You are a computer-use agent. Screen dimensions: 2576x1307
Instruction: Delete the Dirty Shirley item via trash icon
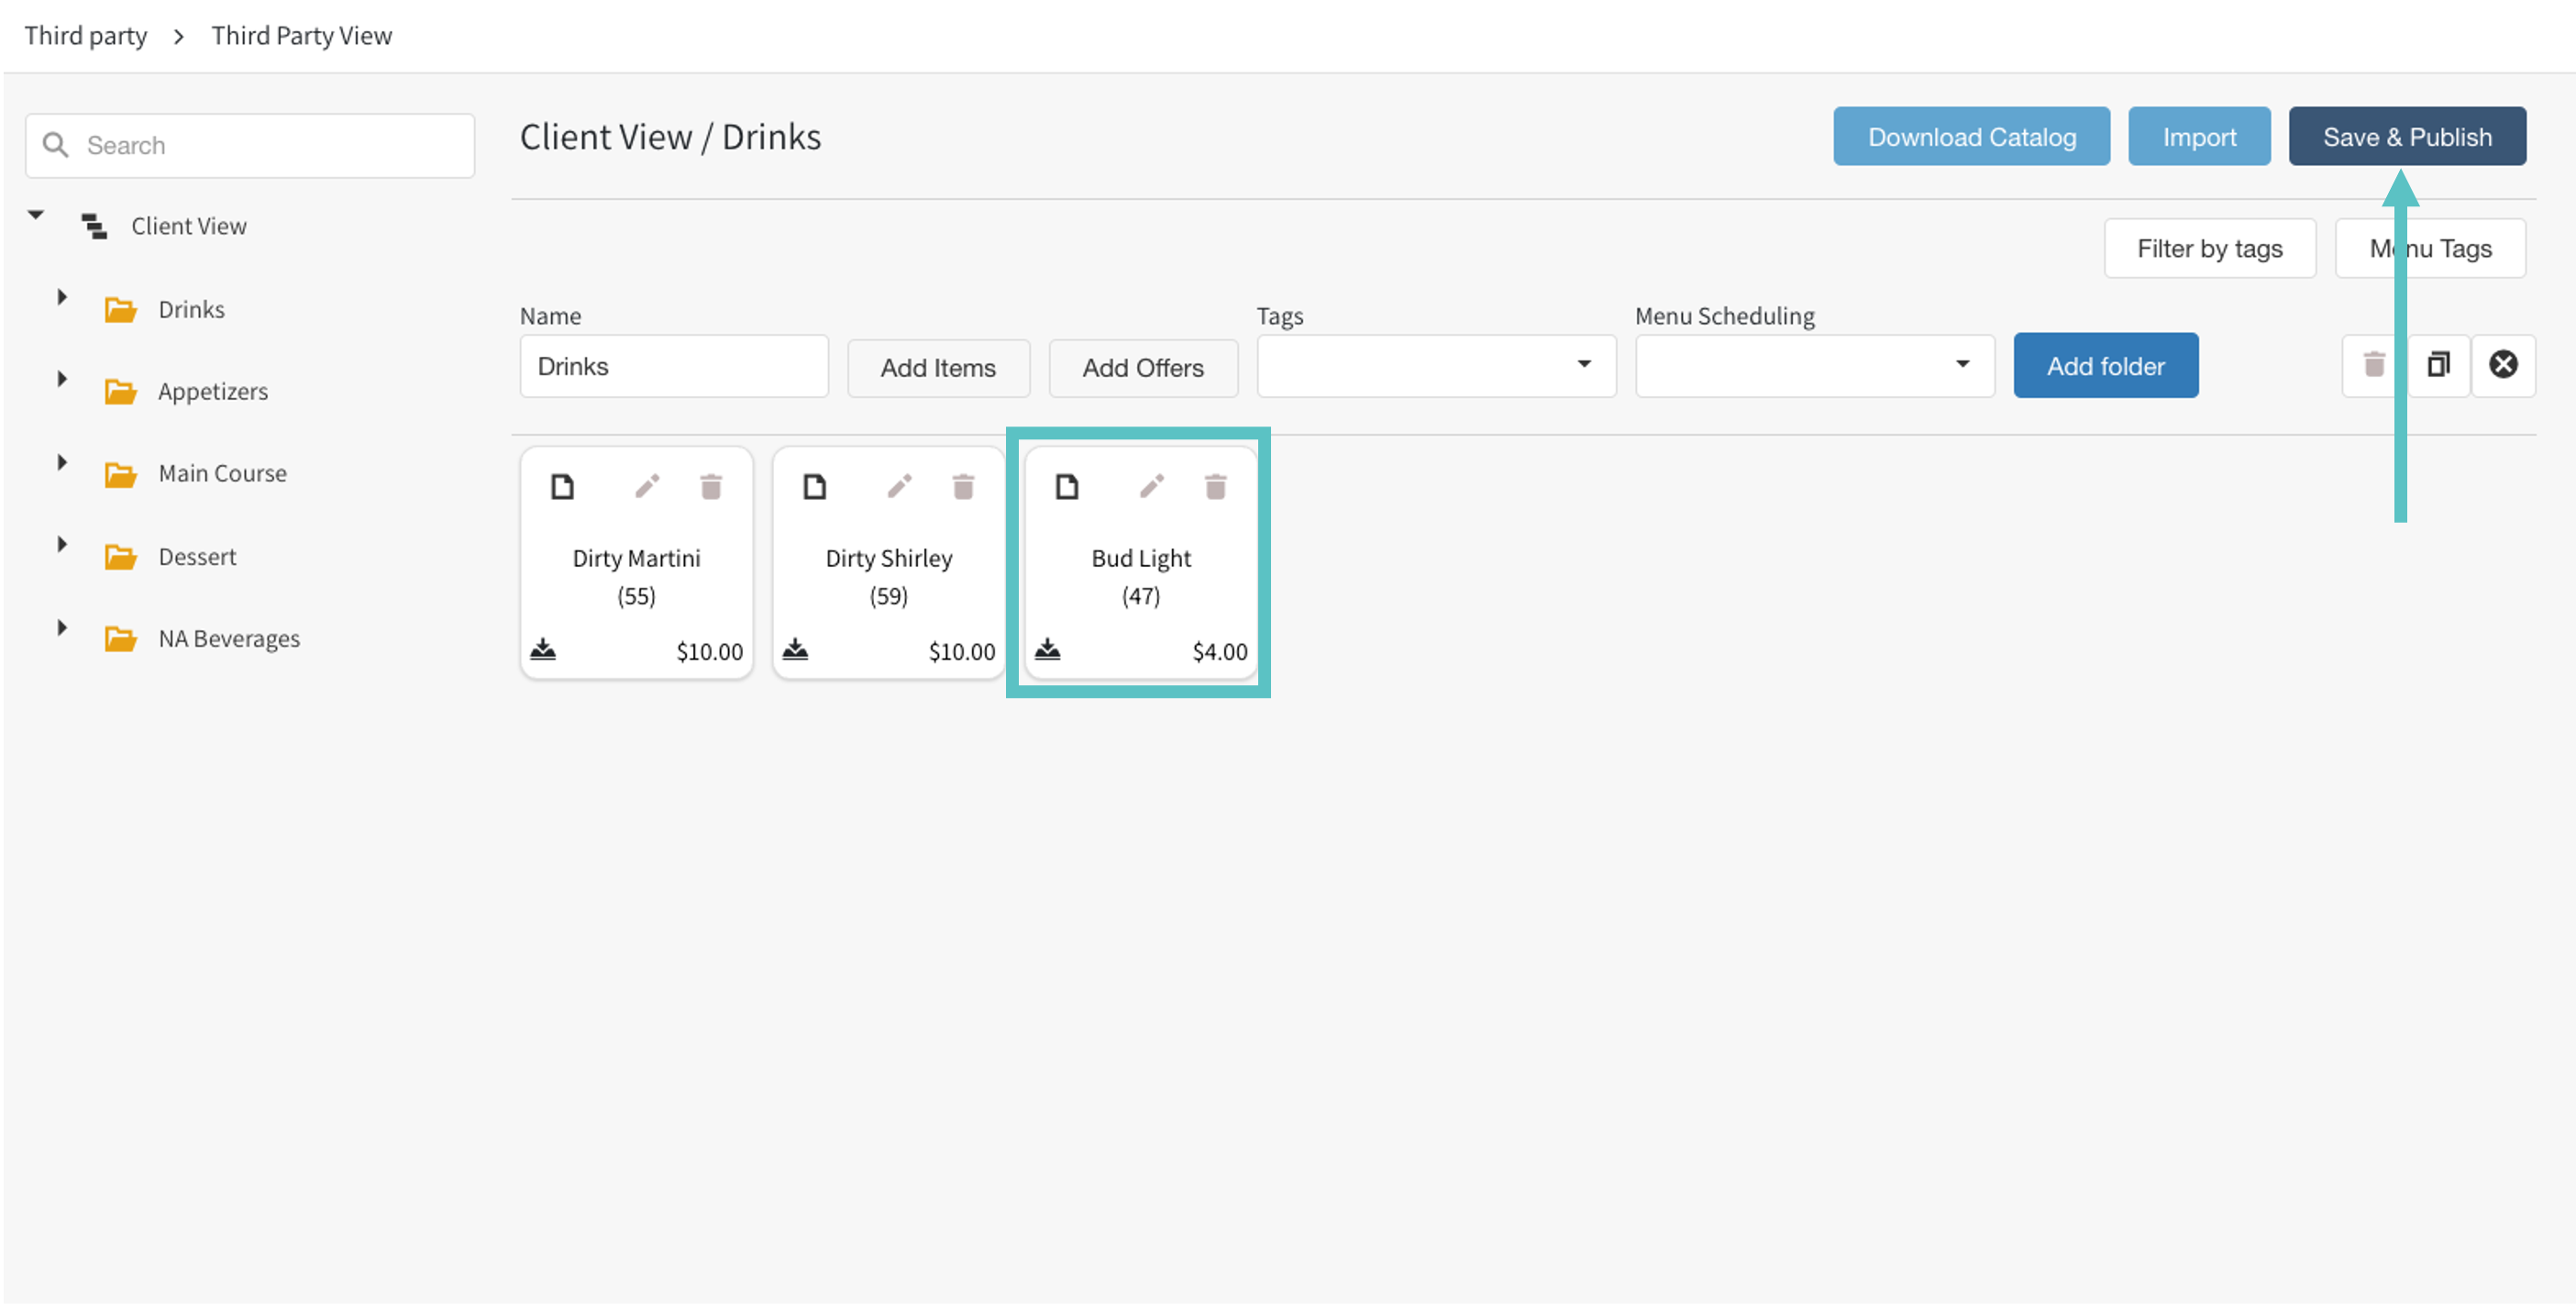click(963, 487)
